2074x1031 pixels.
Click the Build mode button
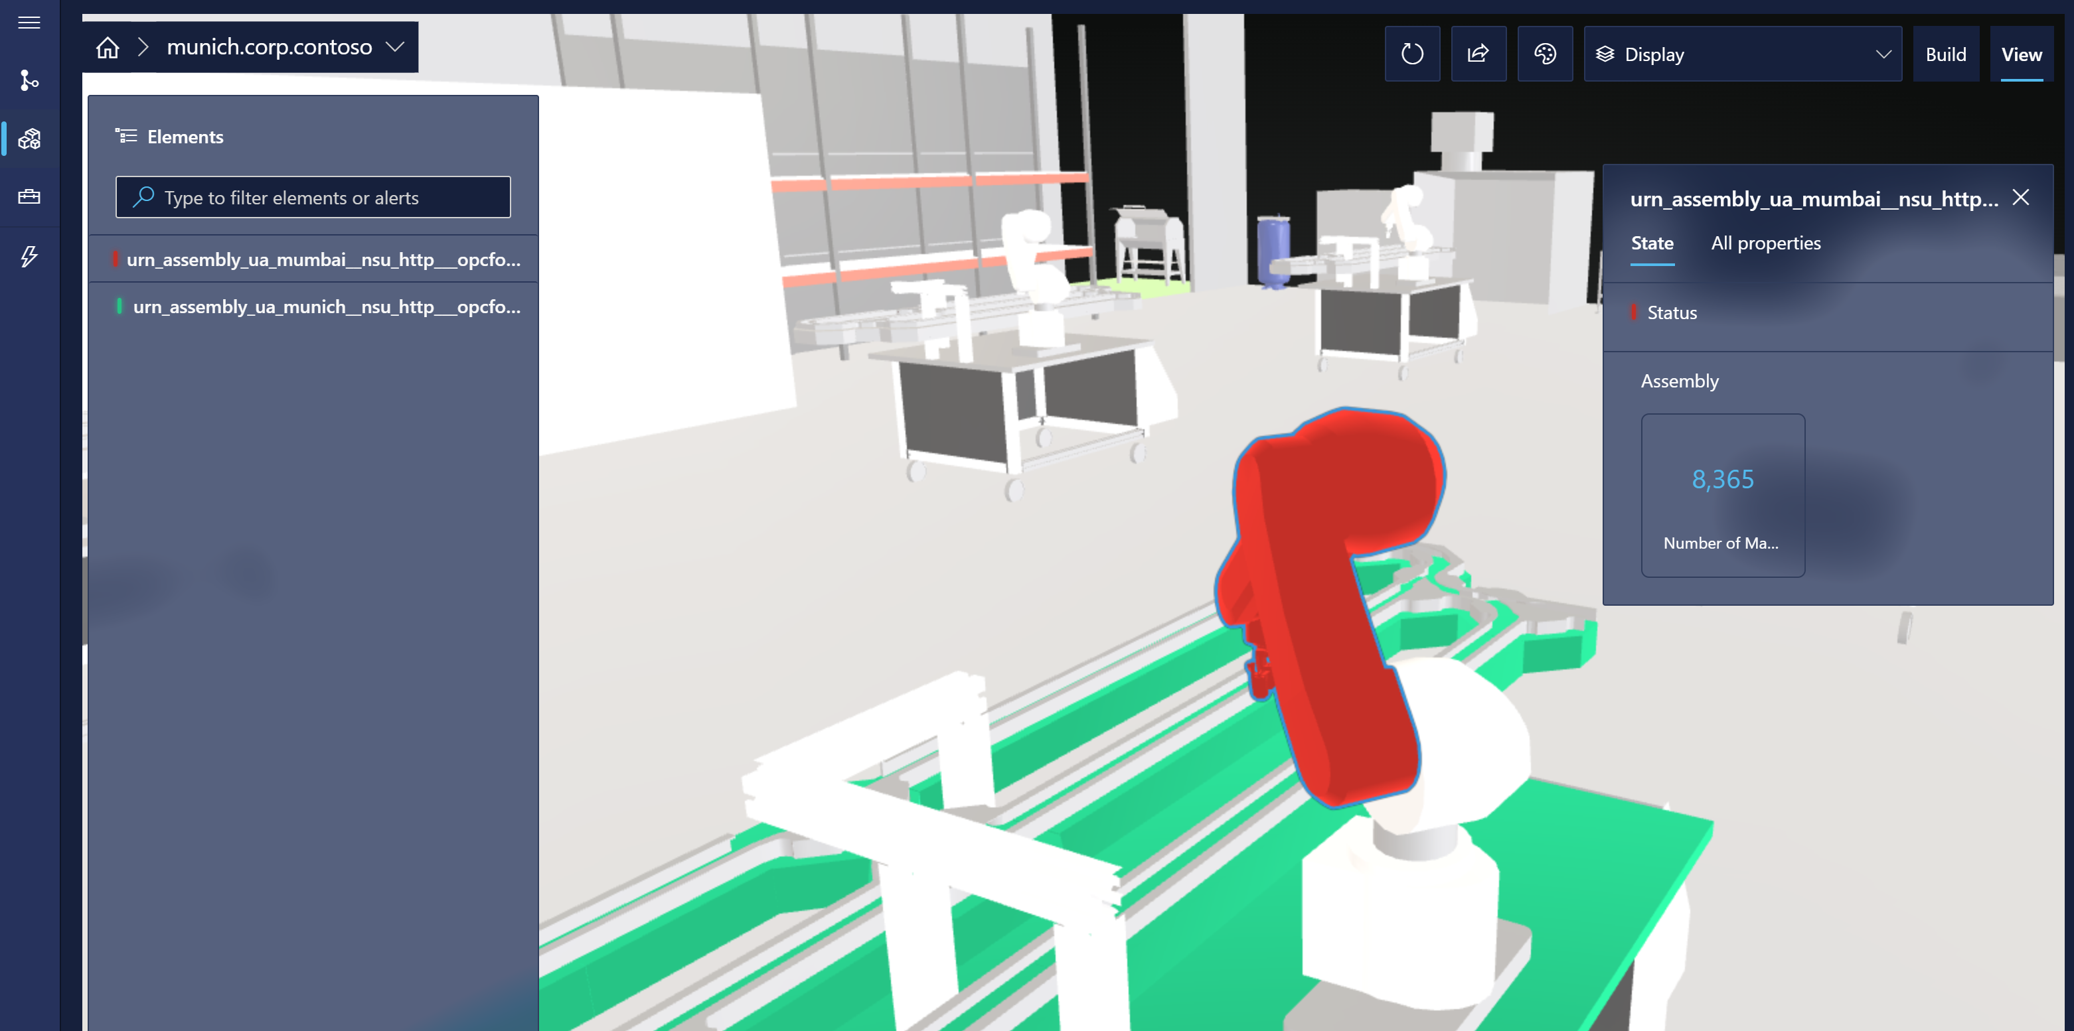click(x=1946, y=54)
